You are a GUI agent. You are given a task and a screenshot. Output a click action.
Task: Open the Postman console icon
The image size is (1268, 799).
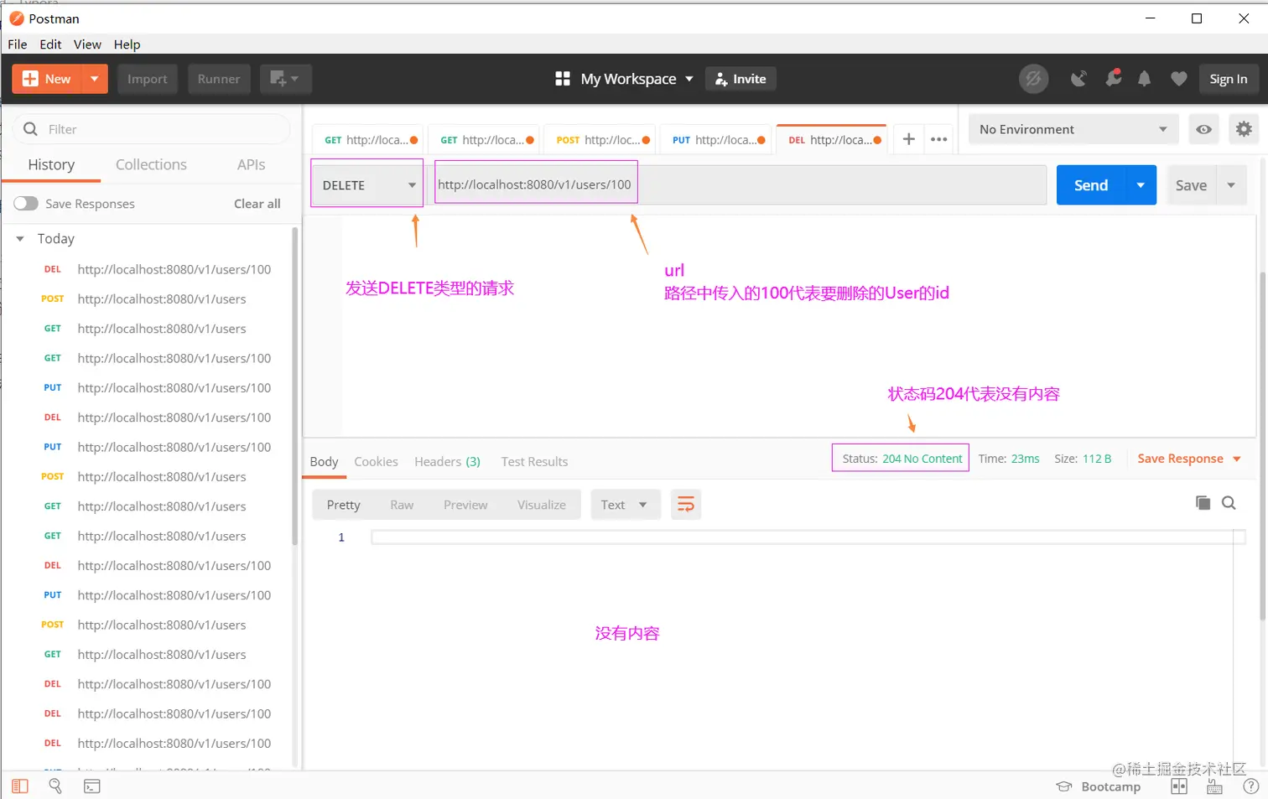pyautogui.click(x=92, y=786)
